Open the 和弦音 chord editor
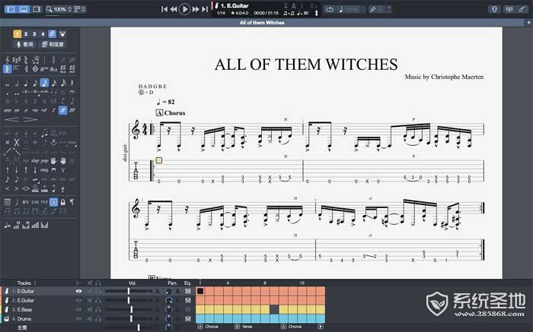Viewport: 533px width, 332px height. [53, 44]
